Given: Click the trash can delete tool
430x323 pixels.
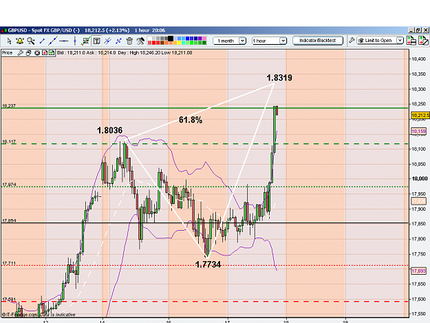Looking at the screenshot, I should click(129, 41).
